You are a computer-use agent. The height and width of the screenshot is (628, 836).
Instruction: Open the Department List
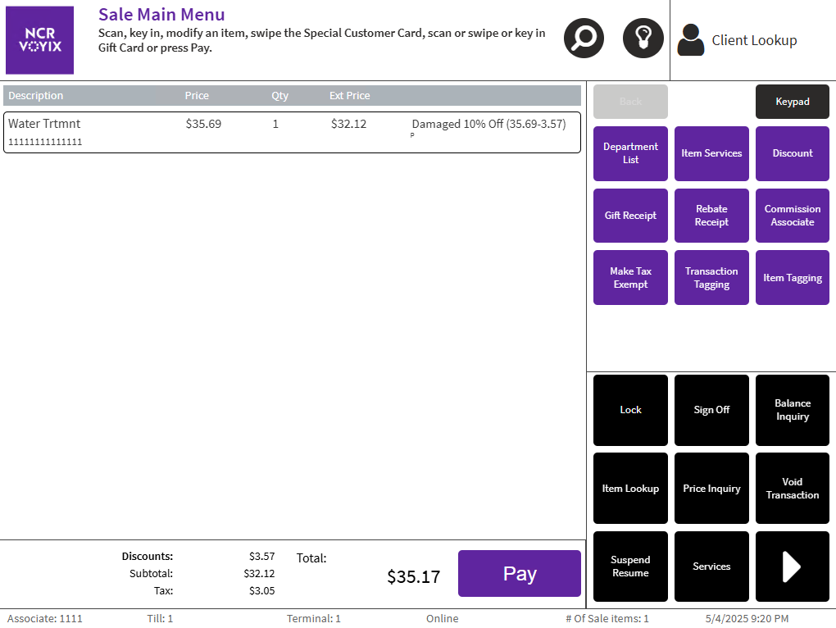pyautogui.click(x=630, y=153)
